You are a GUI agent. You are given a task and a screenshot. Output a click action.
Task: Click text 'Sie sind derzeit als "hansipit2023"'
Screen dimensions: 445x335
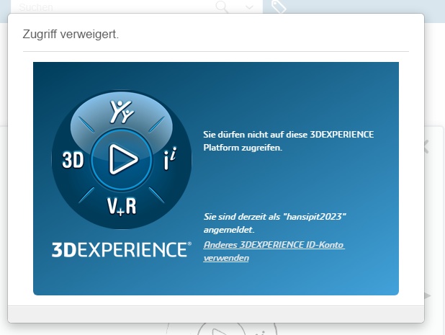coord(275,217)
